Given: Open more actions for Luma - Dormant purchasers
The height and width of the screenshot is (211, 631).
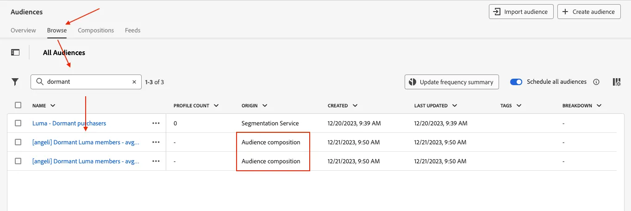Looking at the screenshot, I should pyautogui.click(x=156, y=124).
